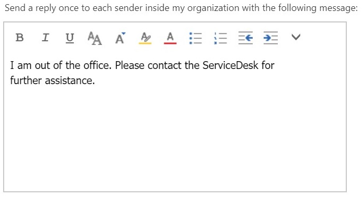This screenshot has width=362, height=197.
Task: Open the font picker with the AA icon
Action: point(95,38)
